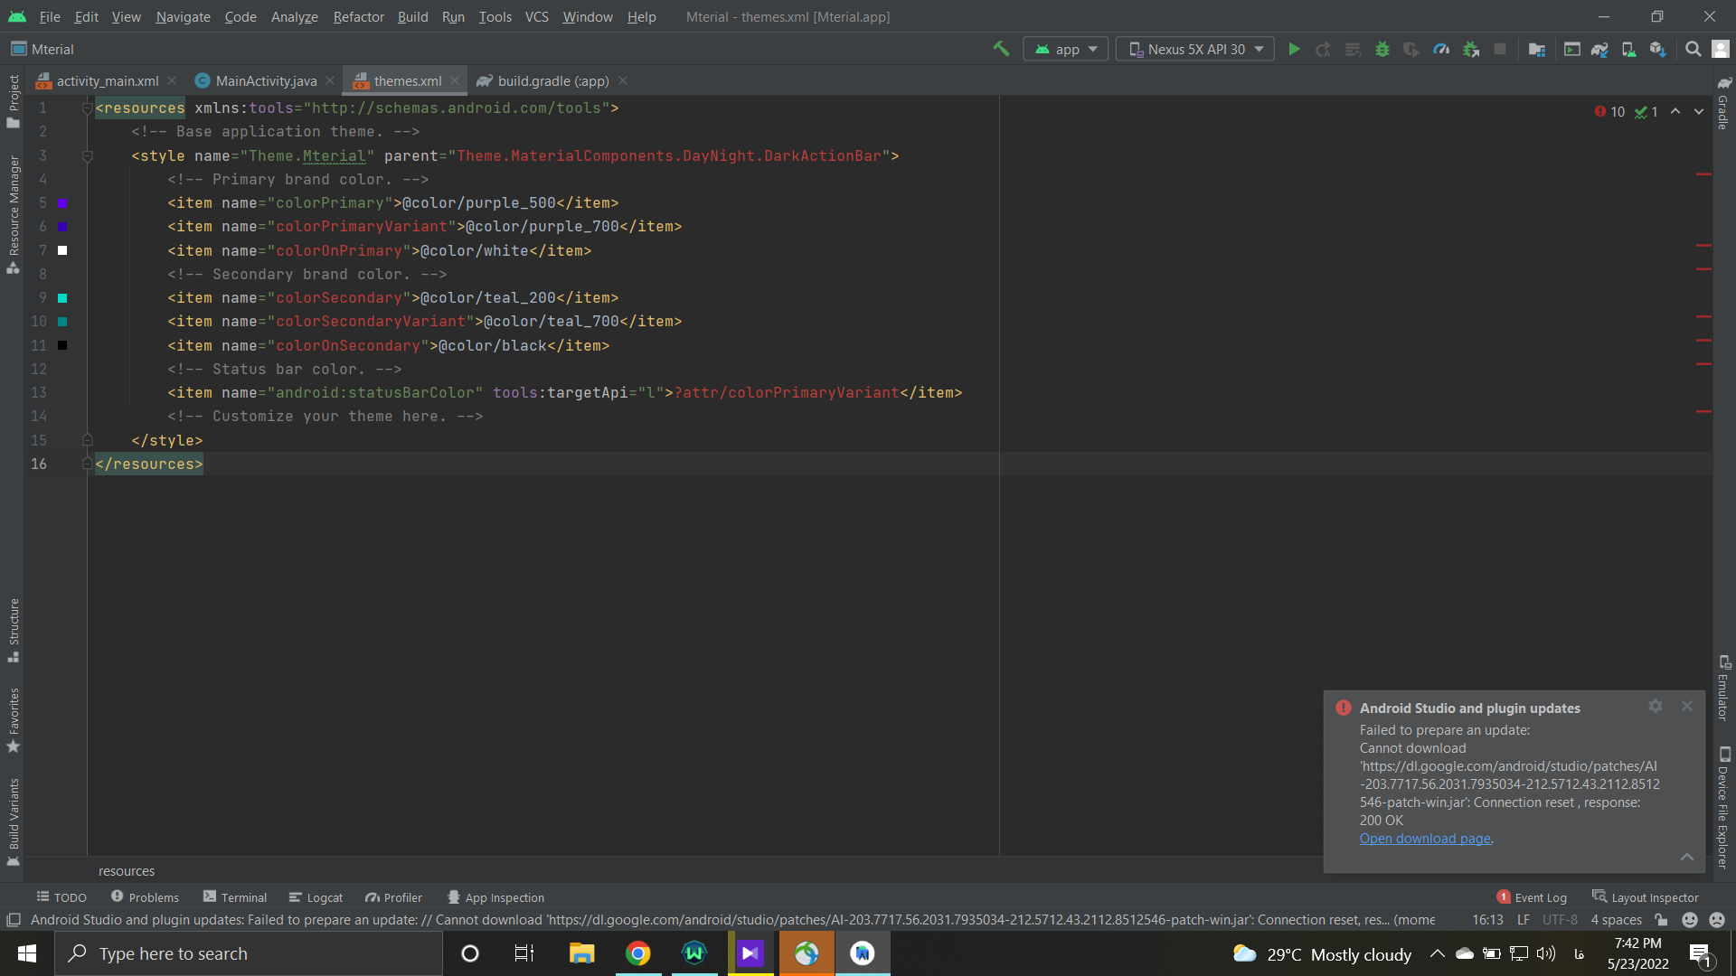The height and width of the screenshot is (976, 1736).
Task: Open notification settings gear in updates popup
Action: click(x=1656, y=706)
